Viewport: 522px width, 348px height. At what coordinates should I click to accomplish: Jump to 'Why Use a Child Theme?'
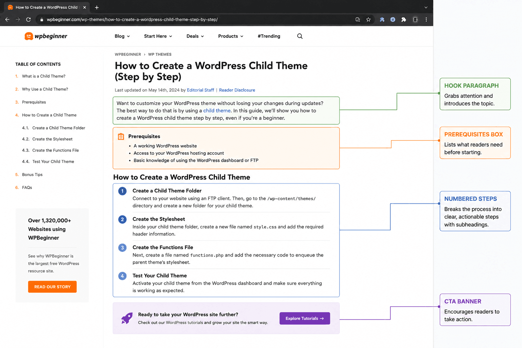[45, 89]
